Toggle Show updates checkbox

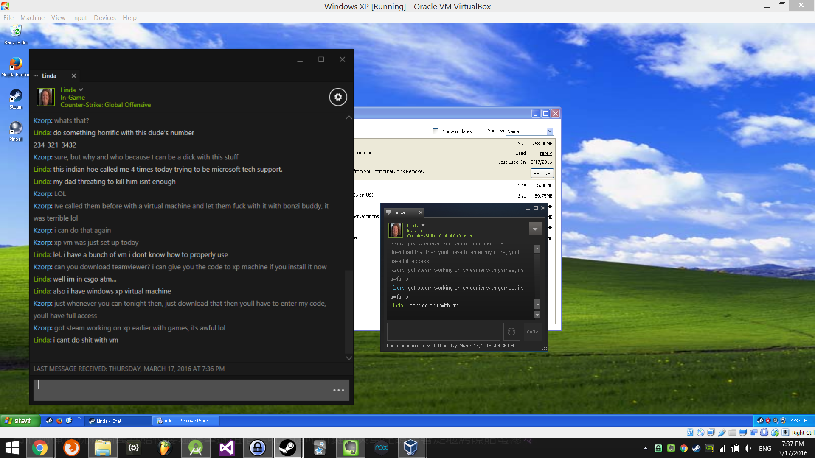[x=436, y=131]
